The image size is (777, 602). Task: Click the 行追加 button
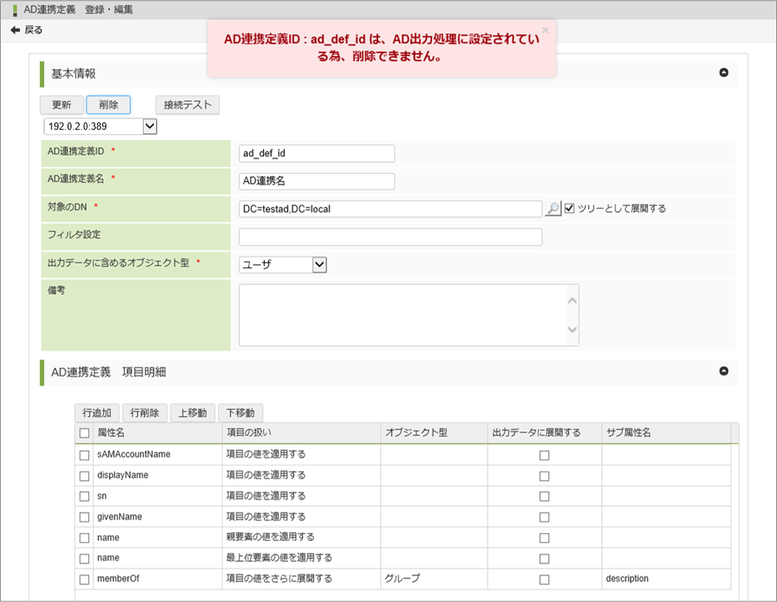point(96,413)
